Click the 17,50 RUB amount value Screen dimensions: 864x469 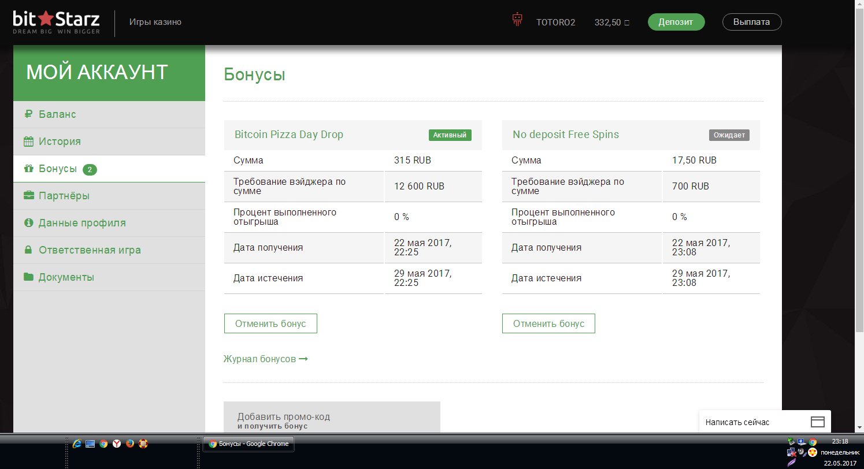point(695,161)
